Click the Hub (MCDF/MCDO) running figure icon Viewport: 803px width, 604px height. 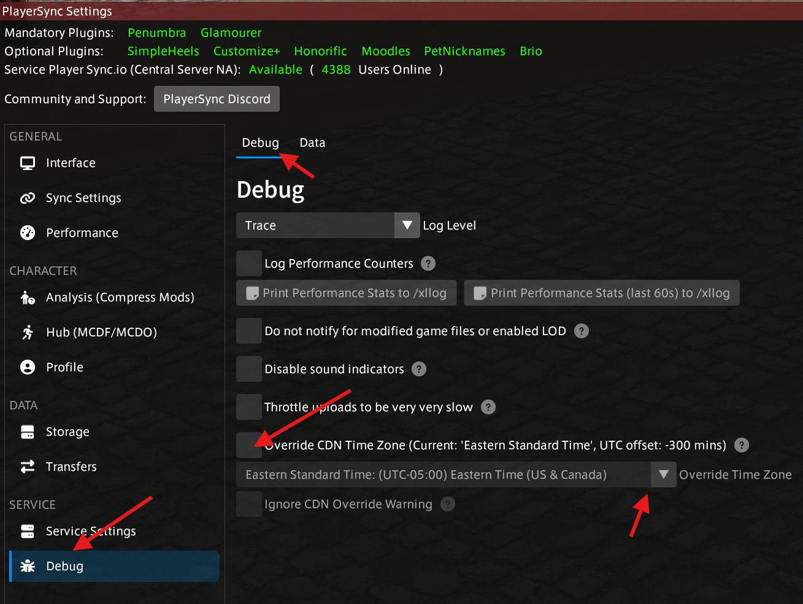[28, 332]
